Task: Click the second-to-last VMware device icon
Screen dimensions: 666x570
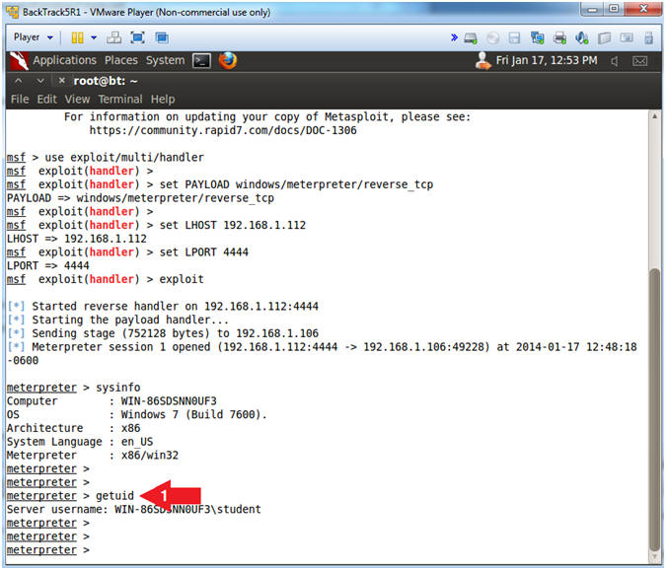Action: coord(627,38)
